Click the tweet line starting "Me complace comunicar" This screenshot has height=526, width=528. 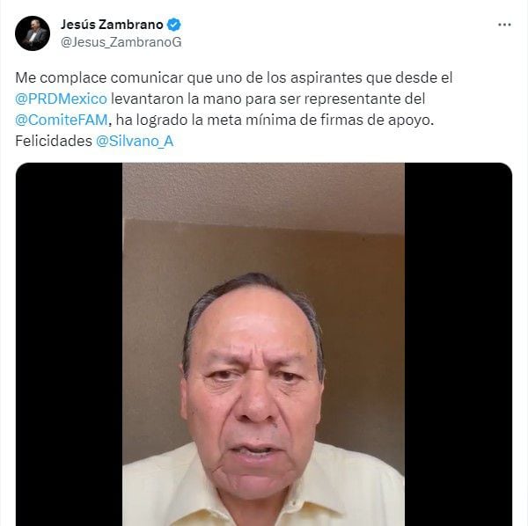[x=234, y=78]
